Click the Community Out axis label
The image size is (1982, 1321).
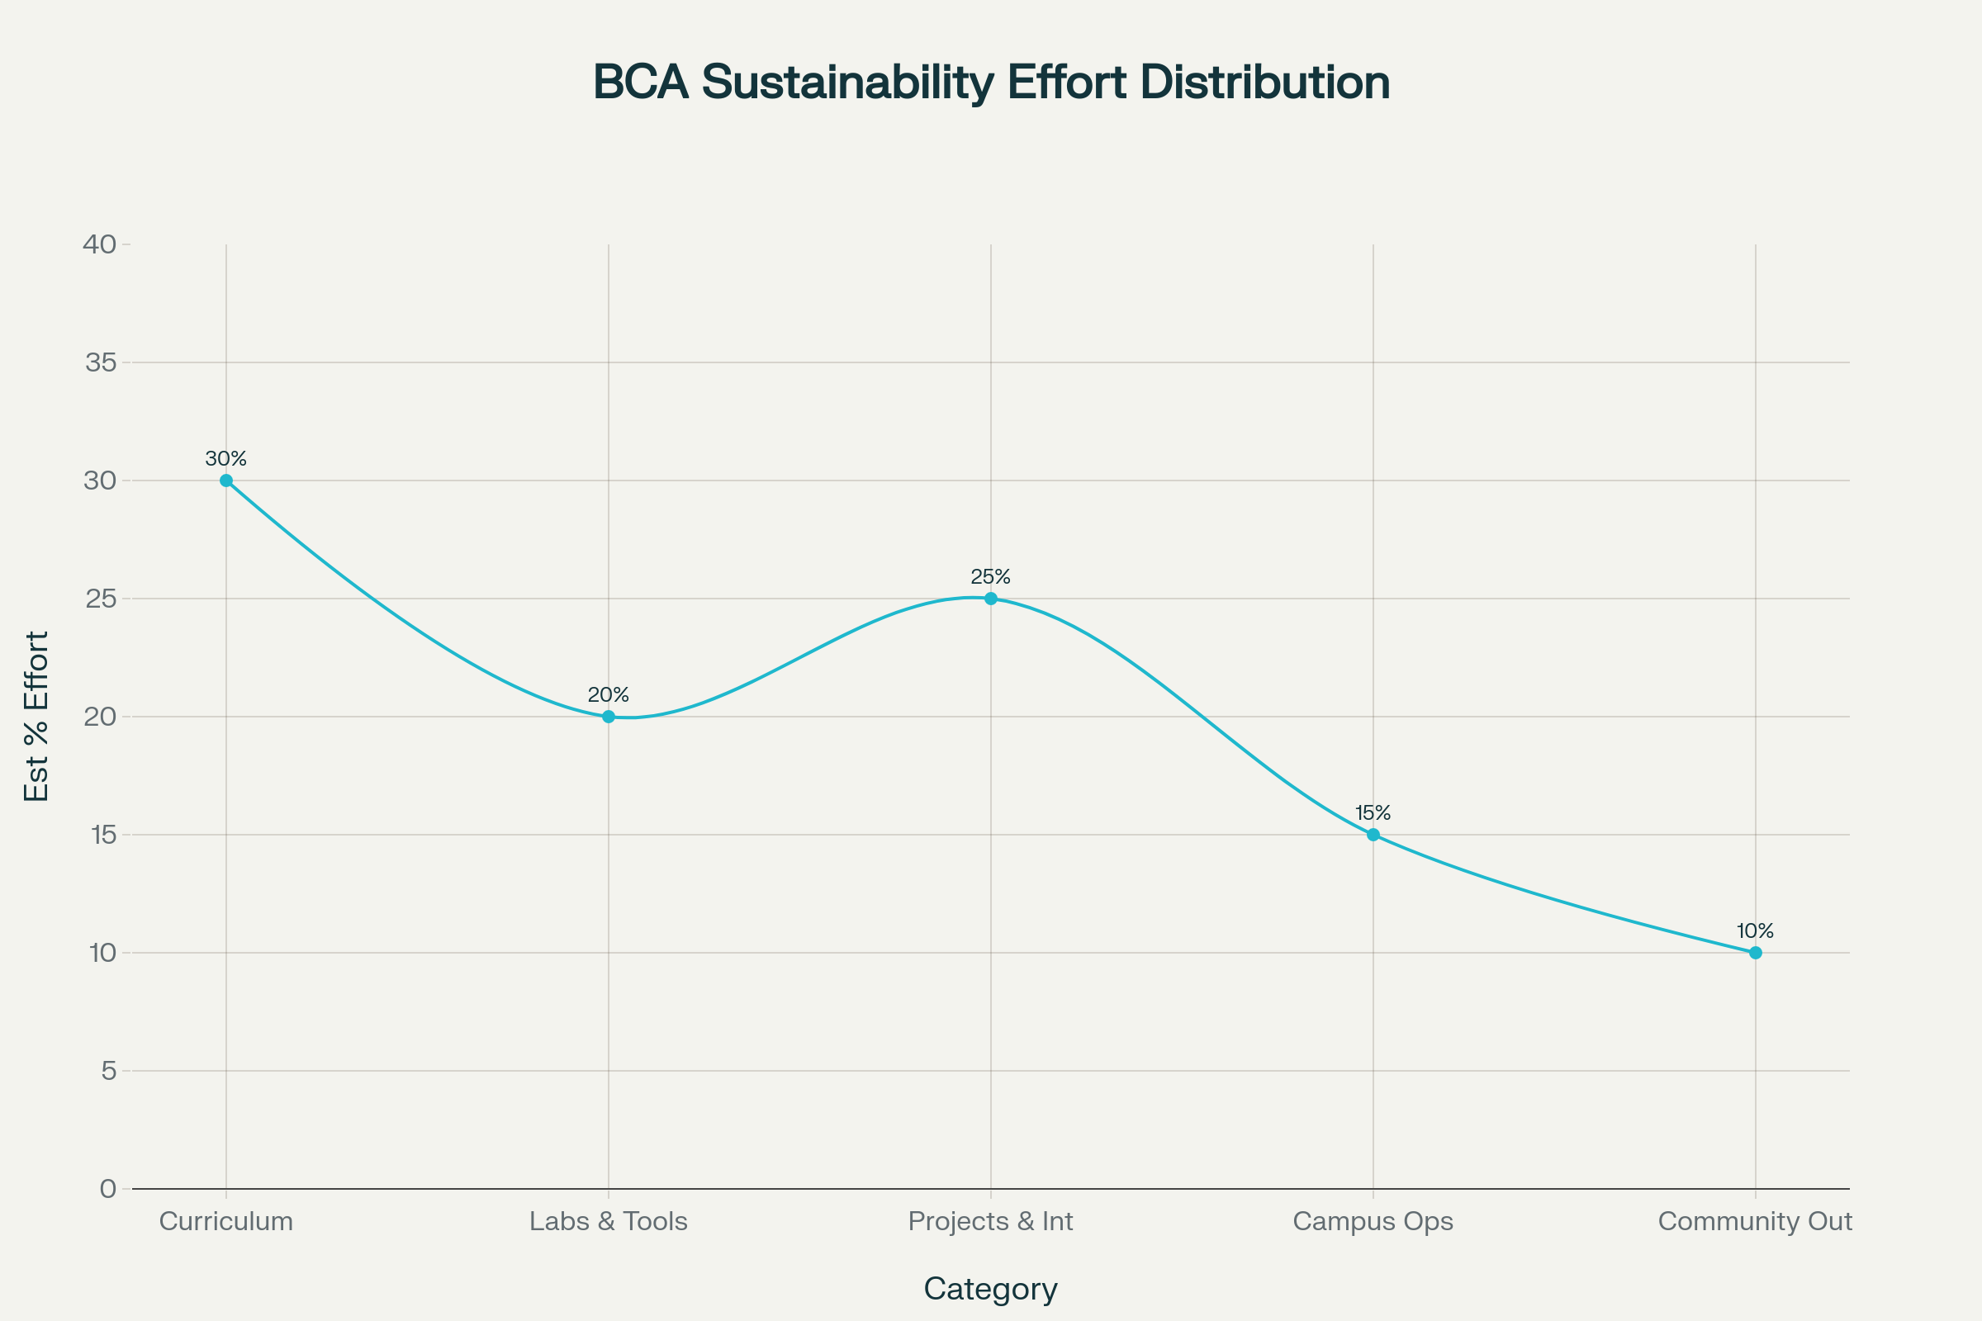[x=1756, y=1222]
